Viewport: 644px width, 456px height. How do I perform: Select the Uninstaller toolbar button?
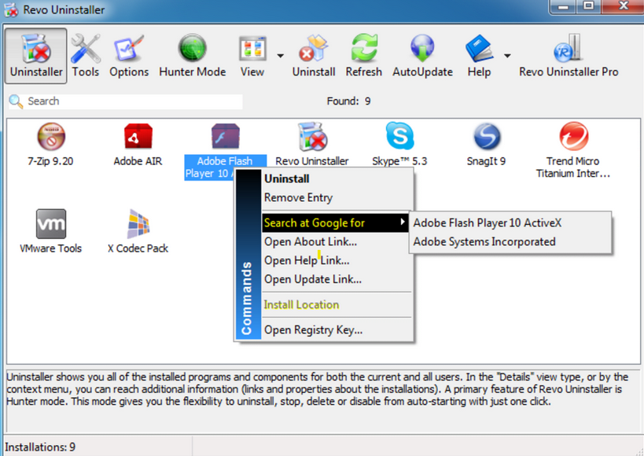point(36,56)
